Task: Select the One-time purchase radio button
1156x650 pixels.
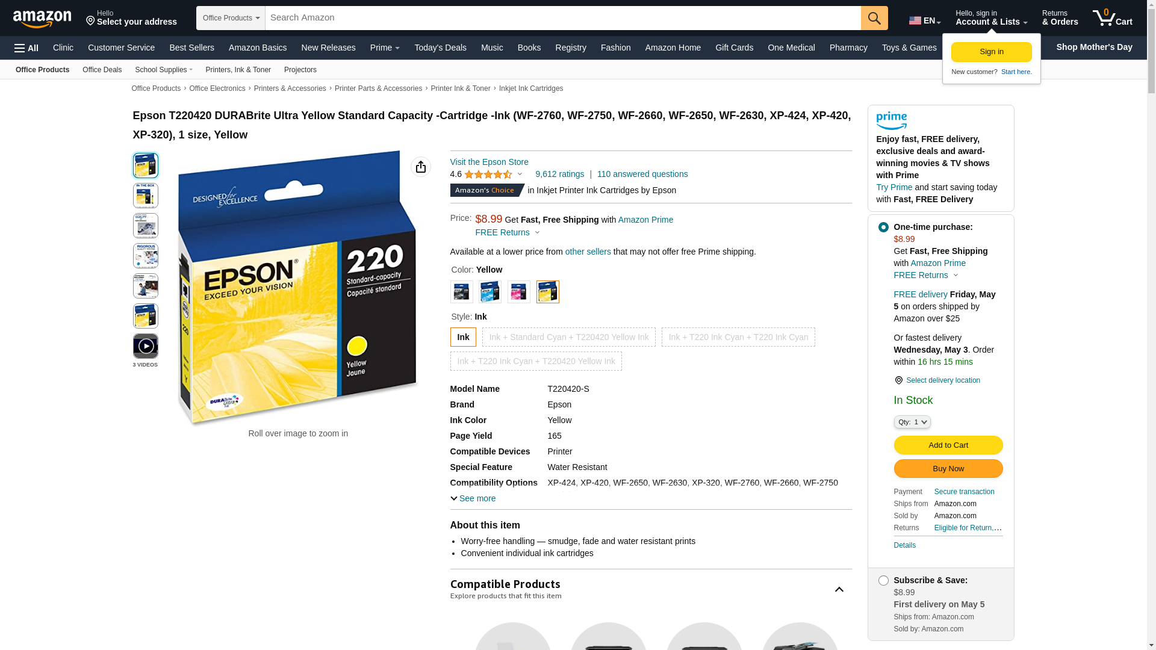Action: (883, 227)
